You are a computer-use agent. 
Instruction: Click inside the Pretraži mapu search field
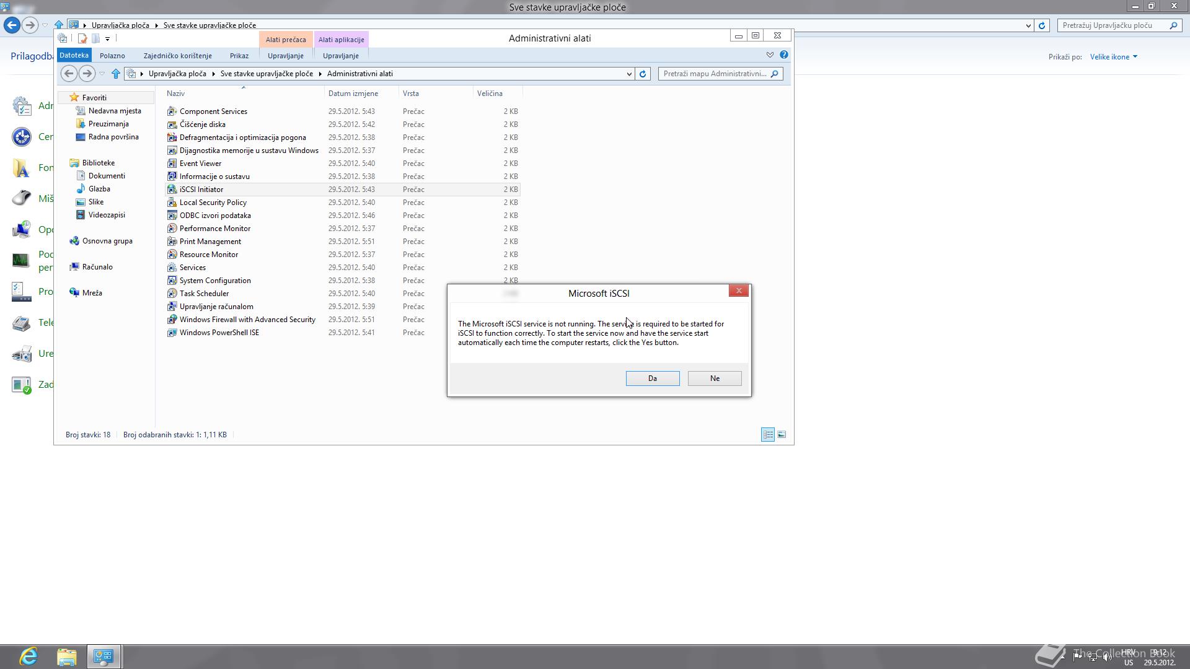pyautogui.click(x=713, y=74)
